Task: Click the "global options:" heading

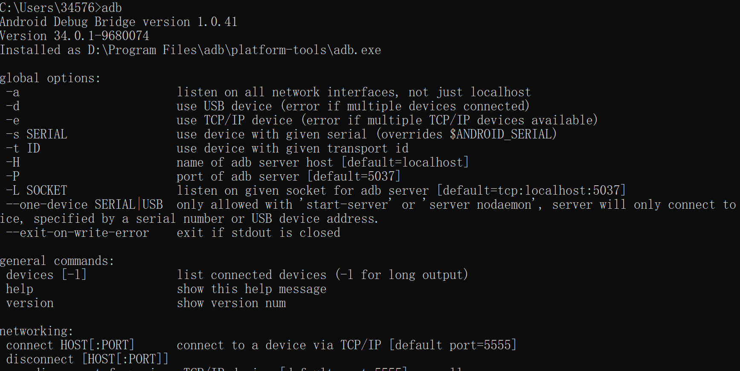Action: (x=50, y=78)
